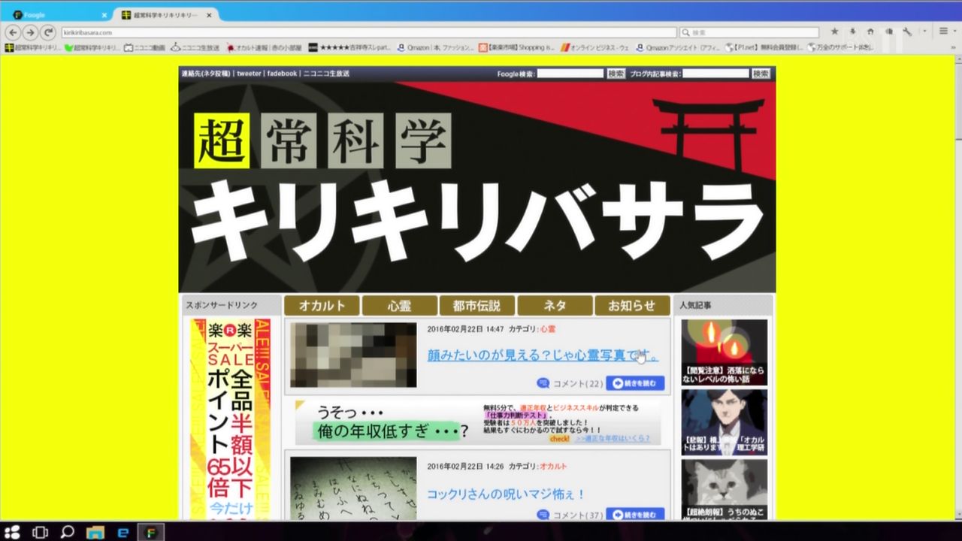The width and height of the screenshot is (962, 541).
Task: Open popular article with red candles thumbnail
Action: click(x=725, y=352)
